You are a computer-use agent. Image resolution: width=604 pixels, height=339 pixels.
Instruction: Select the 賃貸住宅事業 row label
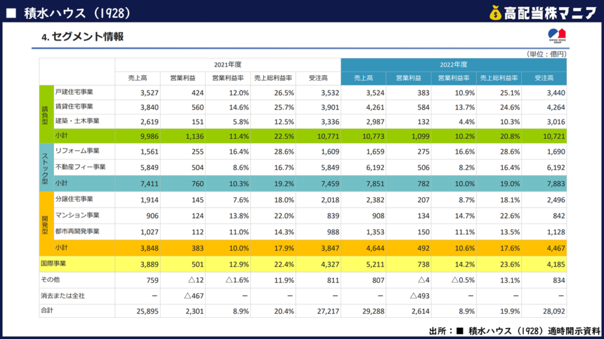click(x=74, y=107)
